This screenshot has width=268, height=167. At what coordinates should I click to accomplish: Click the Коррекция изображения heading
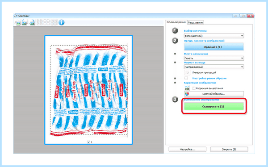click(x=200, y=83)
